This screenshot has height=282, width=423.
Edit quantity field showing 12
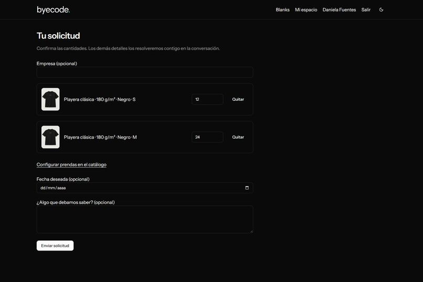(x=207, y=99)
